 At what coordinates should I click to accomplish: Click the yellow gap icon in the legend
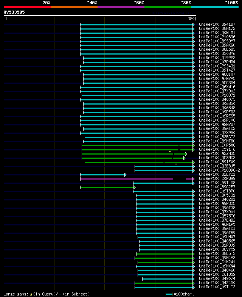point(31,294)
